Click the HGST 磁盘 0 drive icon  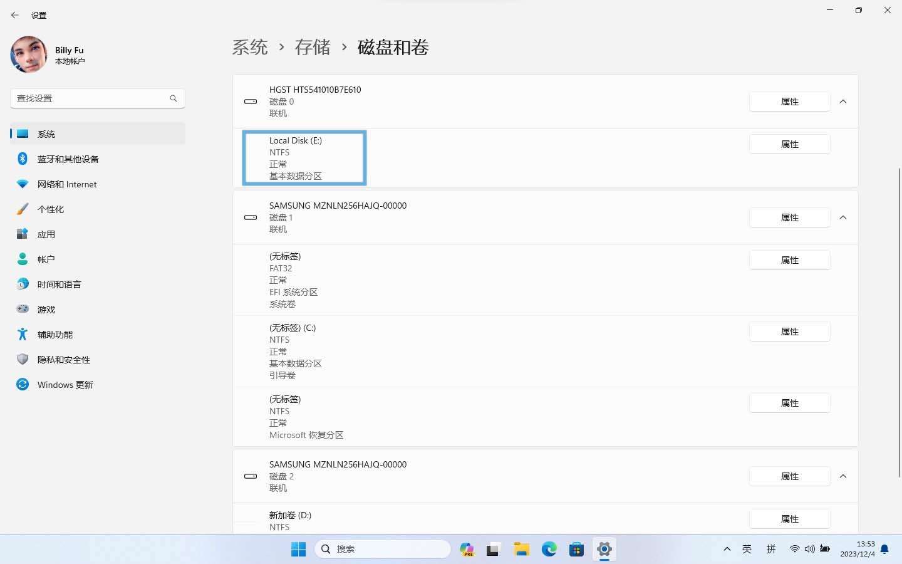click(x=251, y=102)
